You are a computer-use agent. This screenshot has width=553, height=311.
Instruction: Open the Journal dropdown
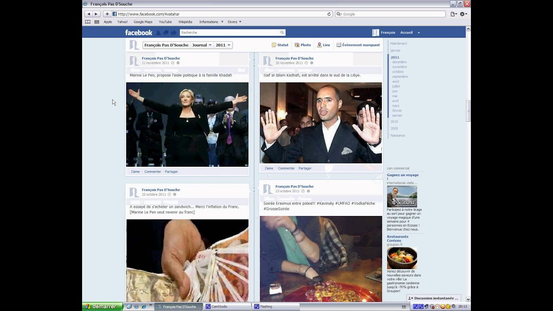[202, 45]
